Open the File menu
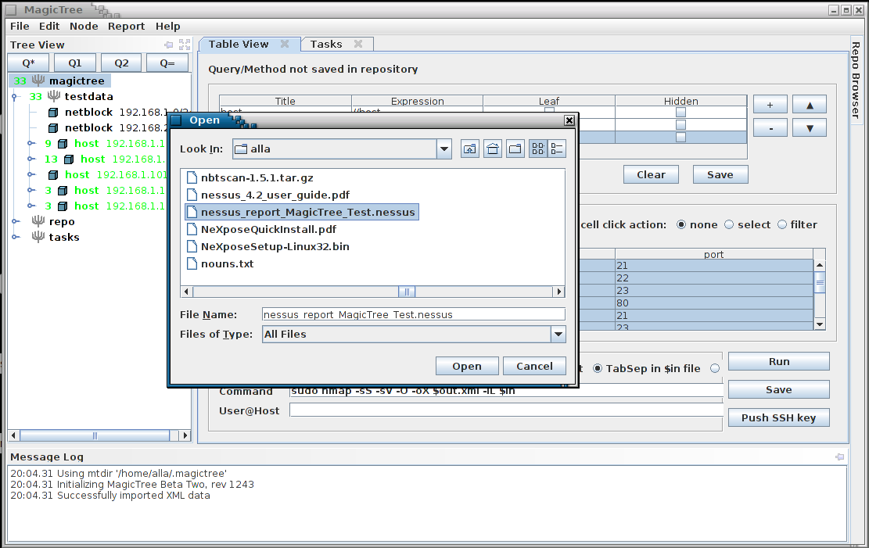Viewport: 869px width, 548px height. (20, 26)
